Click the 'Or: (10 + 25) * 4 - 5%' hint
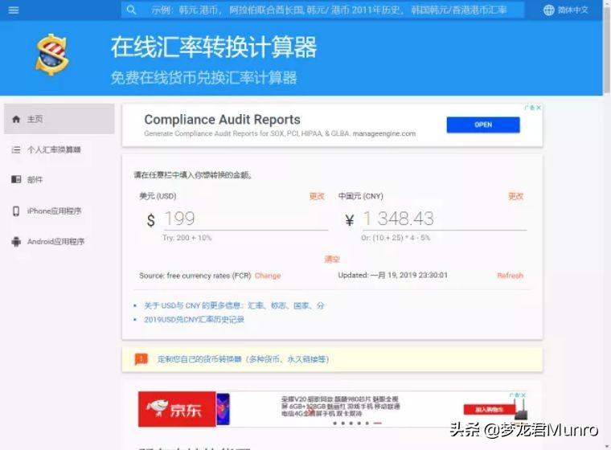611x450 pixels. click(x=396, y=238)
